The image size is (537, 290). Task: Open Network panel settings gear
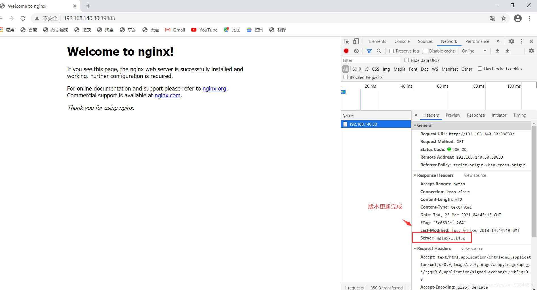coord(531,51)
